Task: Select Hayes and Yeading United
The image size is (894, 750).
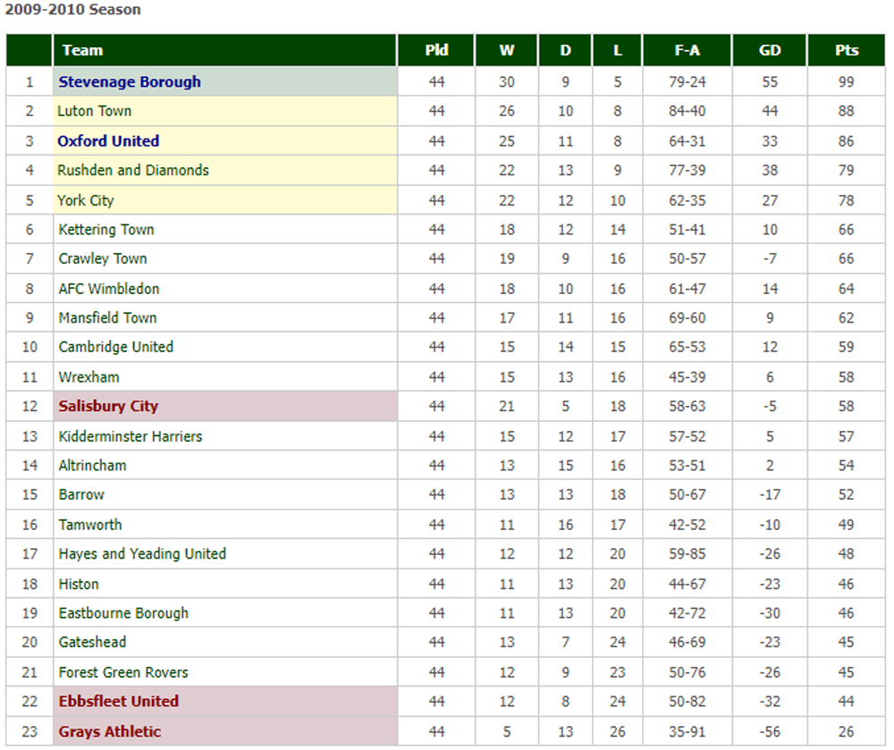Action: click(142, 553)
